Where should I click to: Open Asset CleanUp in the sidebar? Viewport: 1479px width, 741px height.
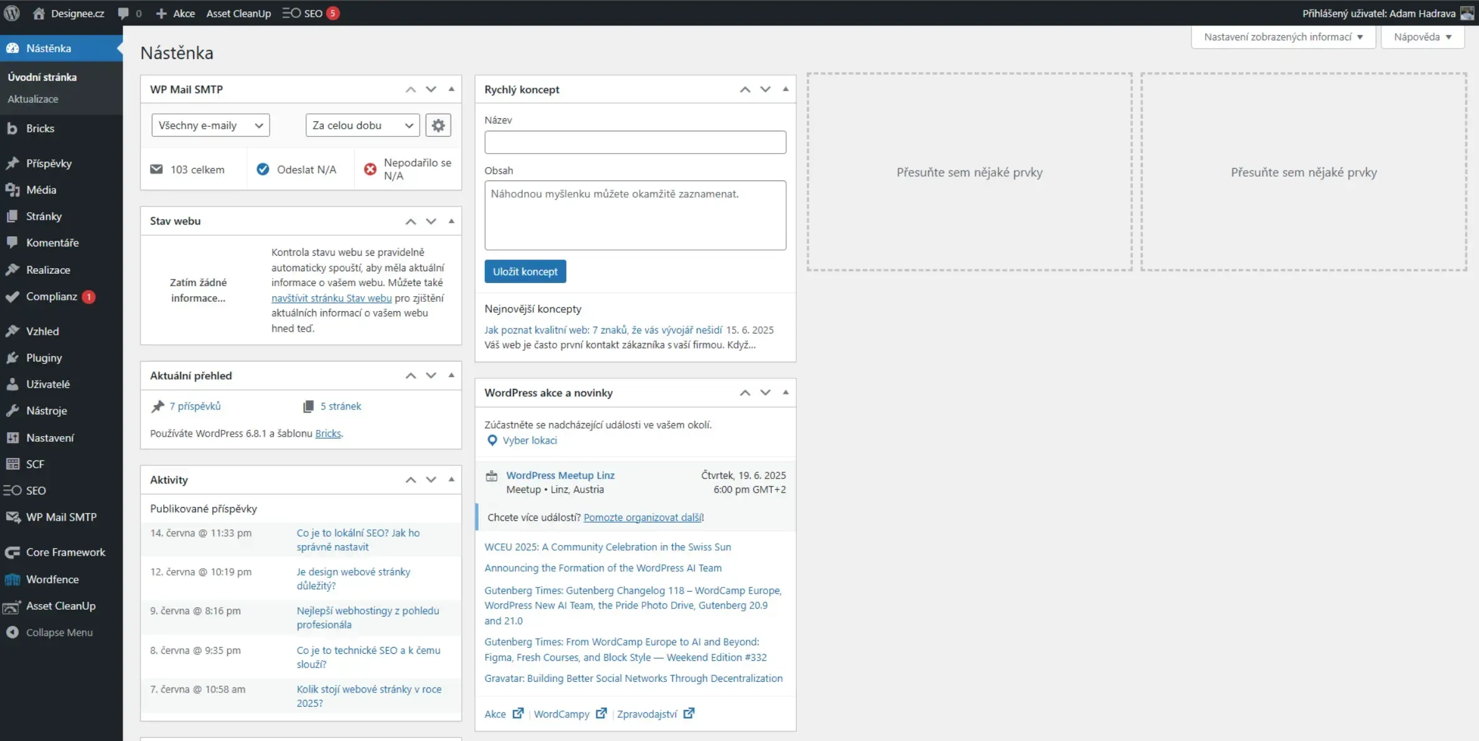(61, 605)
